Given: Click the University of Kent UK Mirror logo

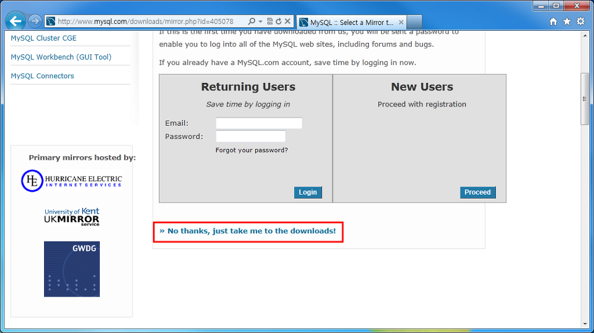Looking at the screenshot, I should (x=72, y=217).
